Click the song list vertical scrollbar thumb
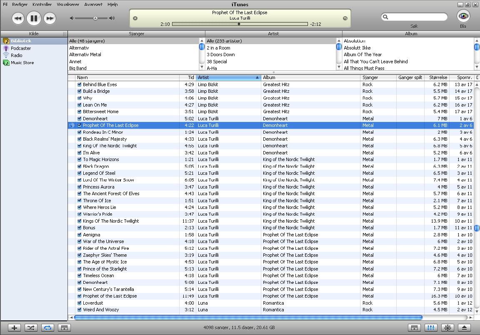The height and width of the screenshot is (335, 480). tap(477, 228)
